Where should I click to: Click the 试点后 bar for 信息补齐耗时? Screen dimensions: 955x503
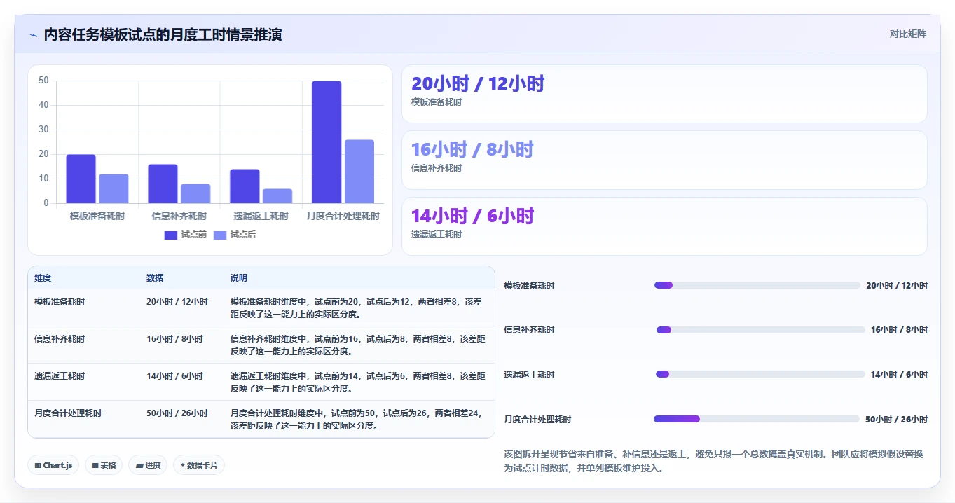[195, 193]
